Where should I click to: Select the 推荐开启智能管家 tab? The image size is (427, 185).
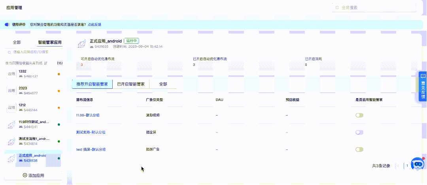[x=92, y=84]
